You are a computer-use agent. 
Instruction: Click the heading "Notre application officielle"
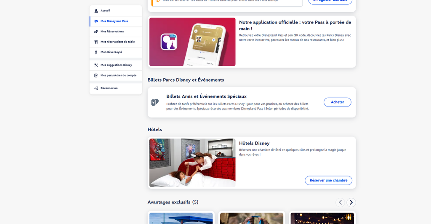click(x=295, y=25)
